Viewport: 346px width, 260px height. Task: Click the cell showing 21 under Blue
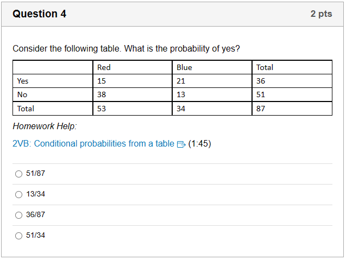212,81
